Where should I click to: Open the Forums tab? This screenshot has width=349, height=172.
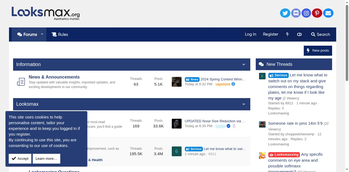[27, 35]
